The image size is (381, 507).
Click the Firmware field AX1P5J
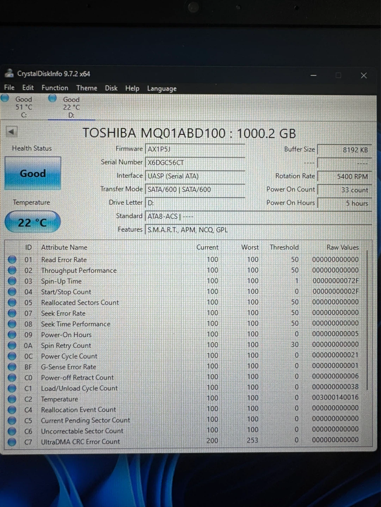[195, 149]
